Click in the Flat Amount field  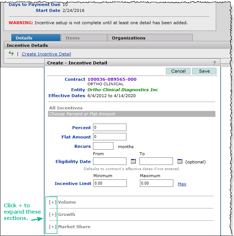point(110,137)
